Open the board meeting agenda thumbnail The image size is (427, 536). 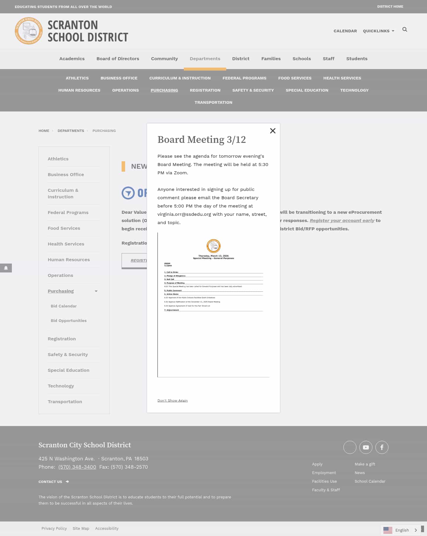click(x=213, y=305)
